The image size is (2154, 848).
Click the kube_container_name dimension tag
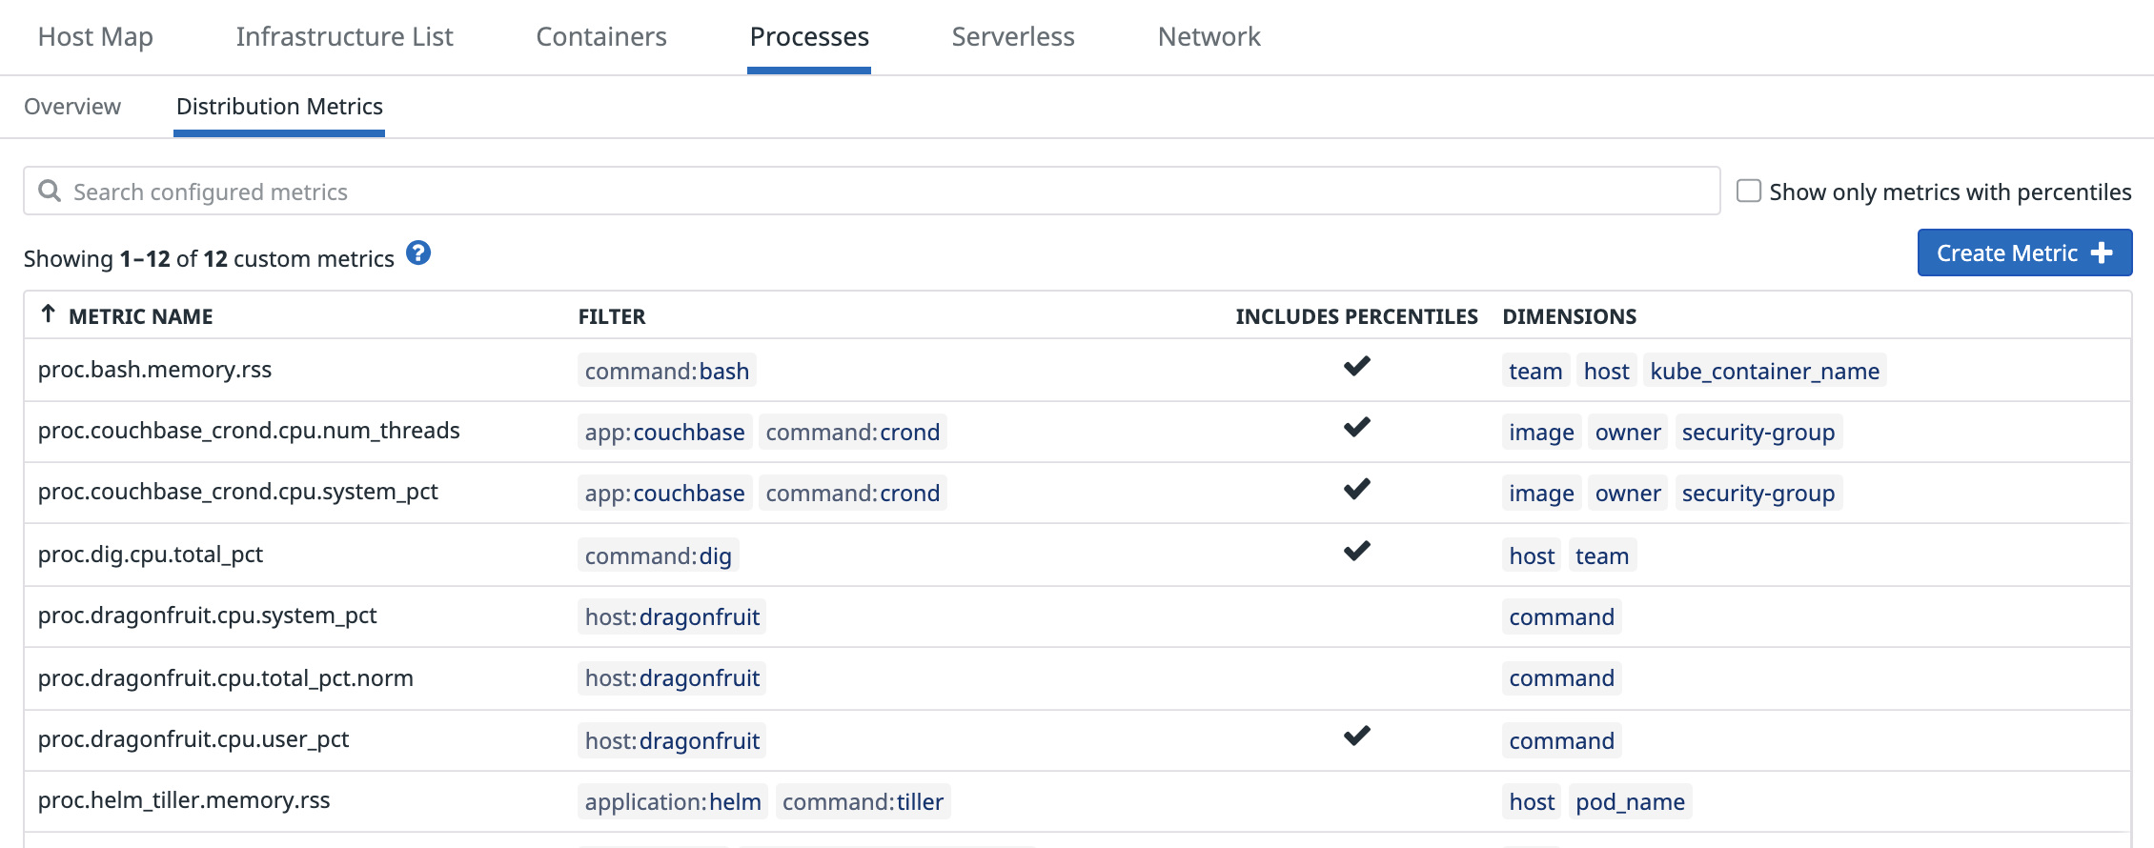[1764, 372]
